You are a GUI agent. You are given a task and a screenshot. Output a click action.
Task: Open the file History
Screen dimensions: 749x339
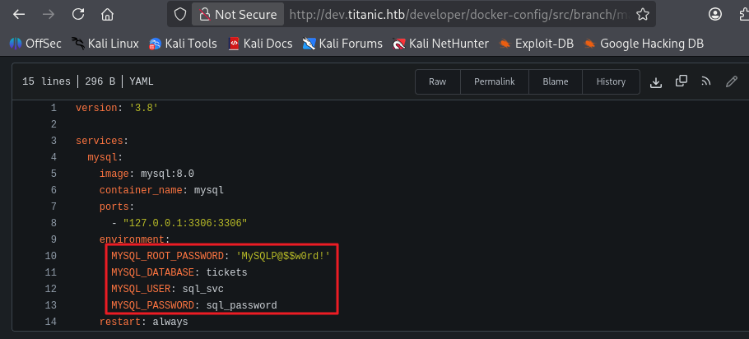pyautogui.click(x=611, y=81)
